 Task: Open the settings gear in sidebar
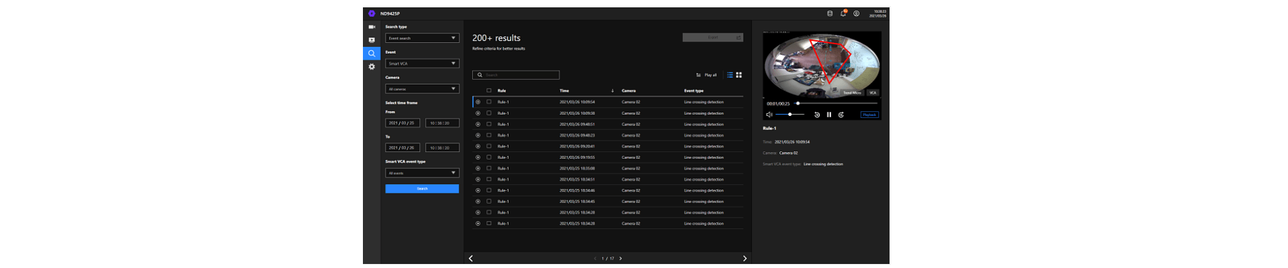(x=372, y=66)
